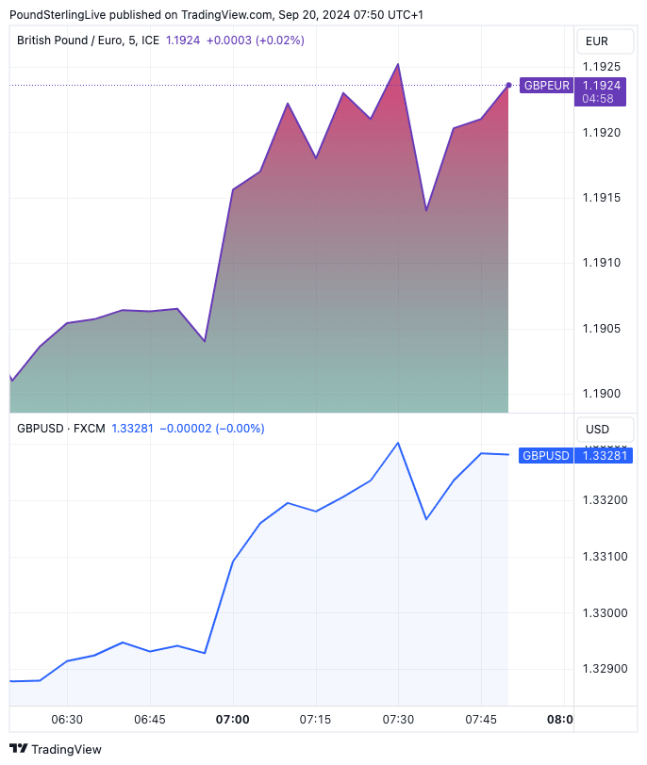
Task: Click the TradingView logo icon
Action: pyautogui.click(x=18, y=749)
